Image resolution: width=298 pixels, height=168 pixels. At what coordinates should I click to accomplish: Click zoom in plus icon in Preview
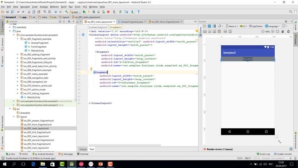tap(273, 31)
